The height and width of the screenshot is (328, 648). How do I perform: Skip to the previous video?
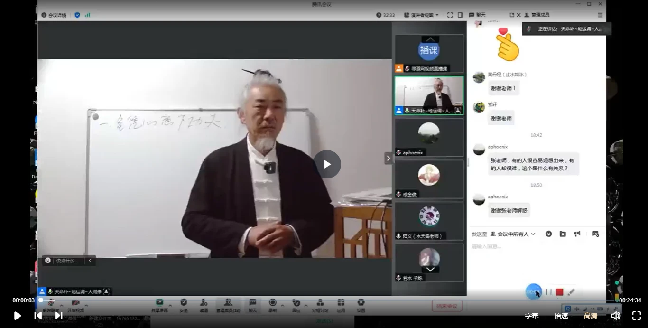click(x=38, y=316)
